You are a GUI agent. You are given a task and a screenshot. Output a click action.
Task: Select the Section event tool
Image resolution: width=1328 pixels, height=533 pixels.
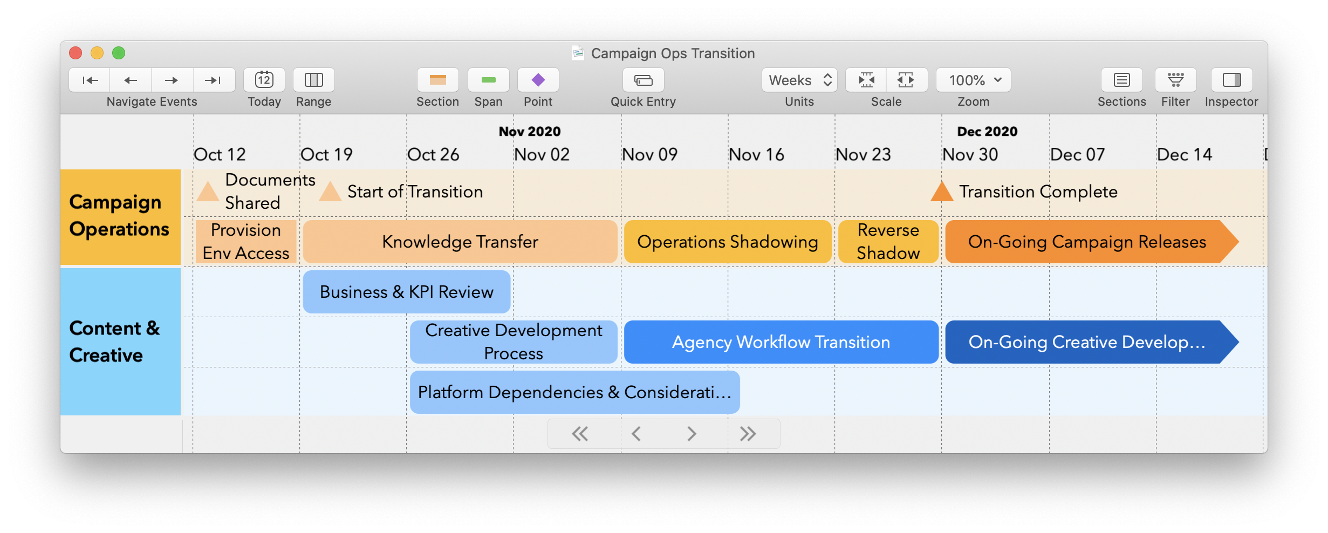[437, 80]
